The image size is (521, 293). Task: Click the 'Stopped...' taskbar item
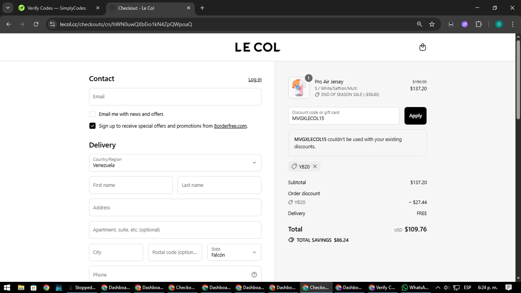pyautogui.click(x=82, y=287)
